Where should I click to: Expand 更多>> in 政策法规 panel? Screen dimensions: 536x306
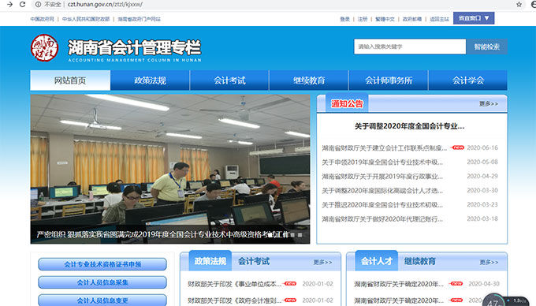point(322,263)
